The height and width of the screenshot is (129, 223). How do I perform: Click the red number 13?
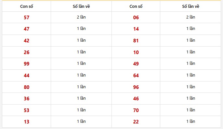pyautogui.click(x=27, y=122)
